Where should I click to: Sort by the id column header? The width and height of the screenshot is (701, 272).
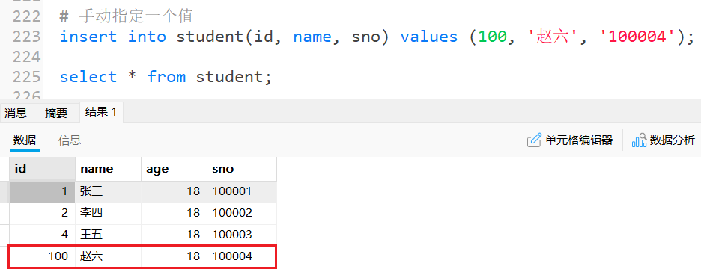43,169
